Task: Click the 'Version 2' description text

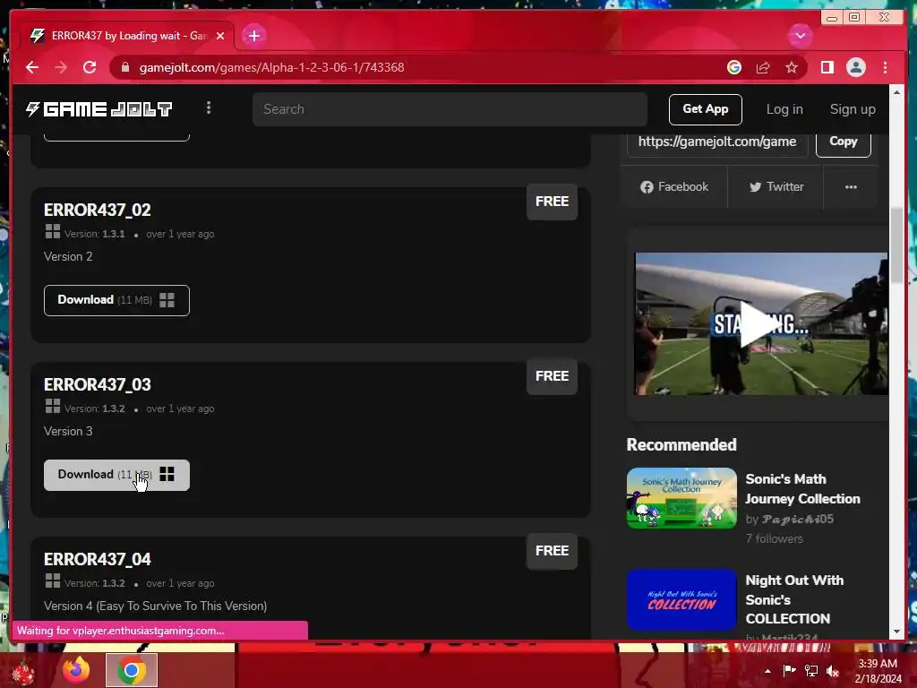Action: (x=68, y=256)
